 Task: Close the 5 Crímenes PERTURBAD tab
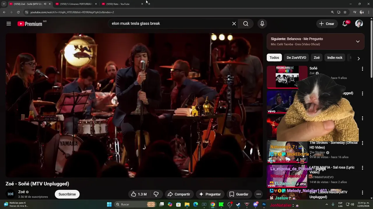(96, 4)
